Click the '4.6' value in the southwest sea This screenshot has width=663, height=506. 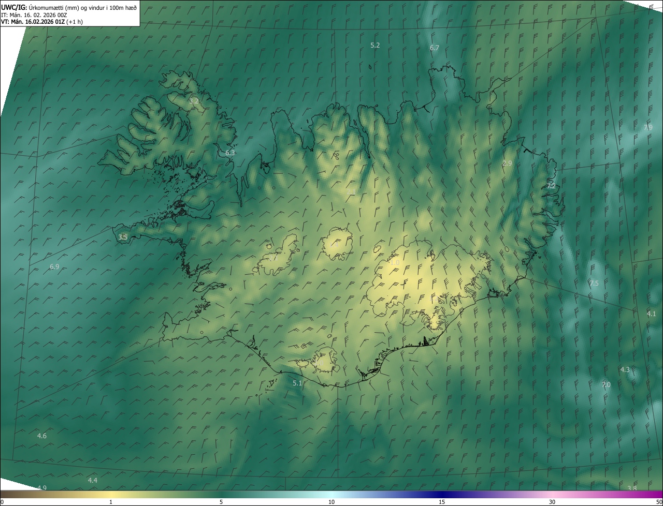click(42, 436)
